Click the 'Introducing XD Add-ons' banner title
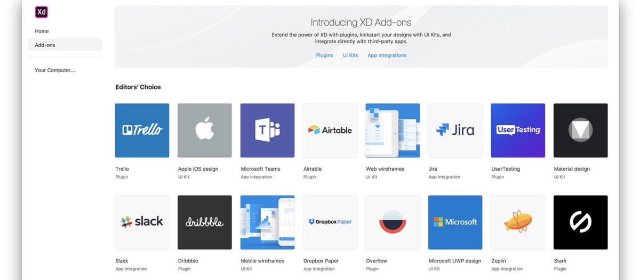The image size is (640, 280). coord(361,22)
